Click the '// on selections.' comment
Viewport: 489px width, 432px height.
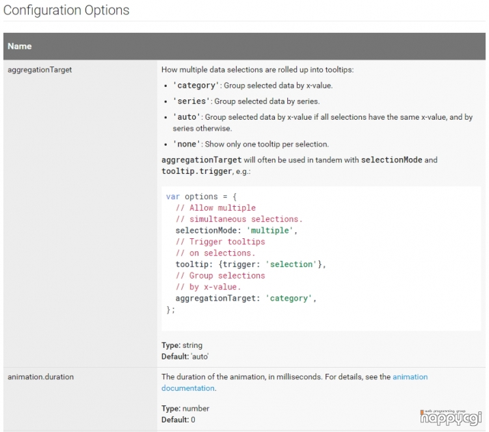coord(215,253)
